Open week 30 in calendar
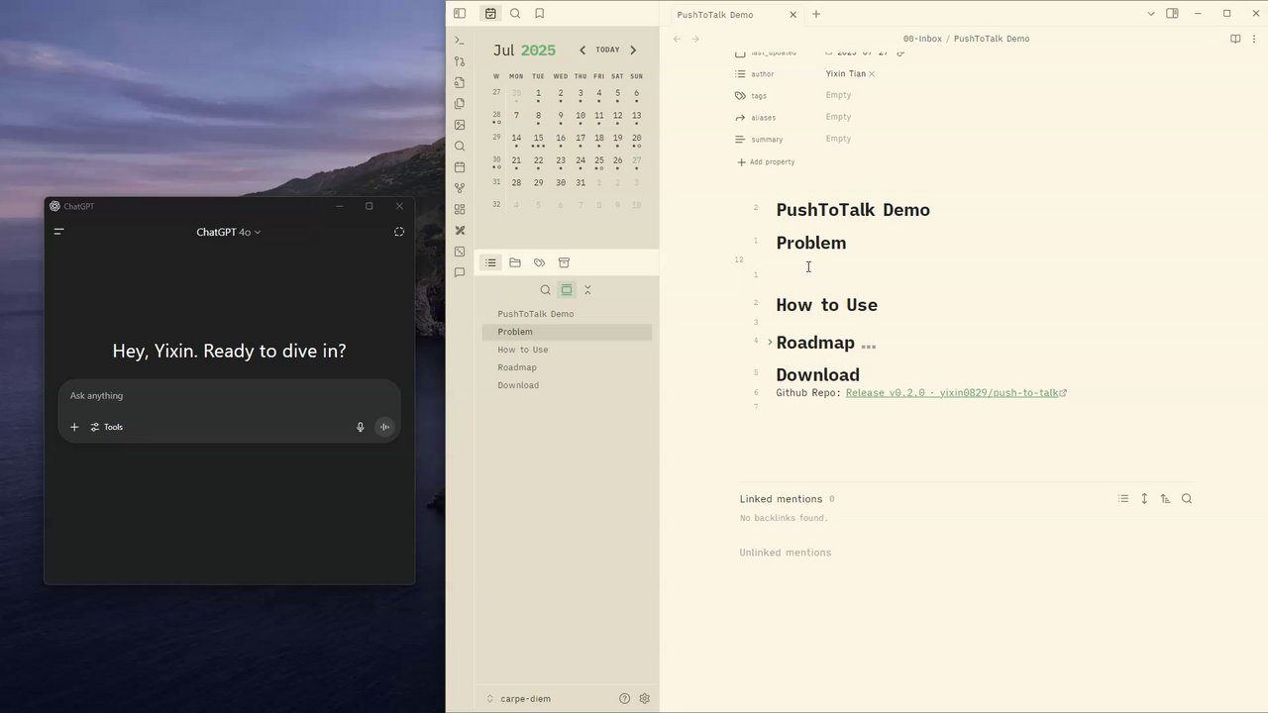 (x=496, y=160)
